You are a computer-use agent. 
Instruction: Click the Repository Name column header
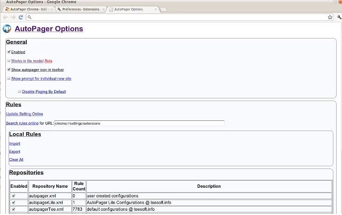tap(50, 186)
